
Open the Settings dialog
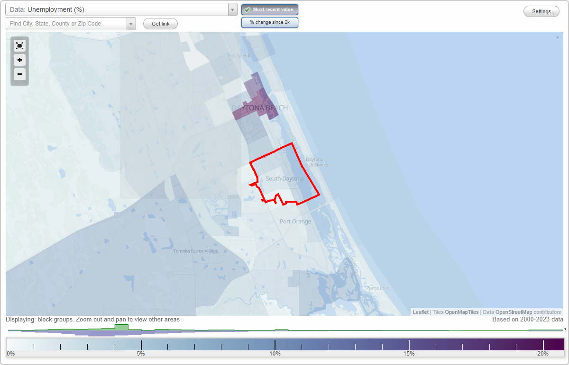coord(541,11)
